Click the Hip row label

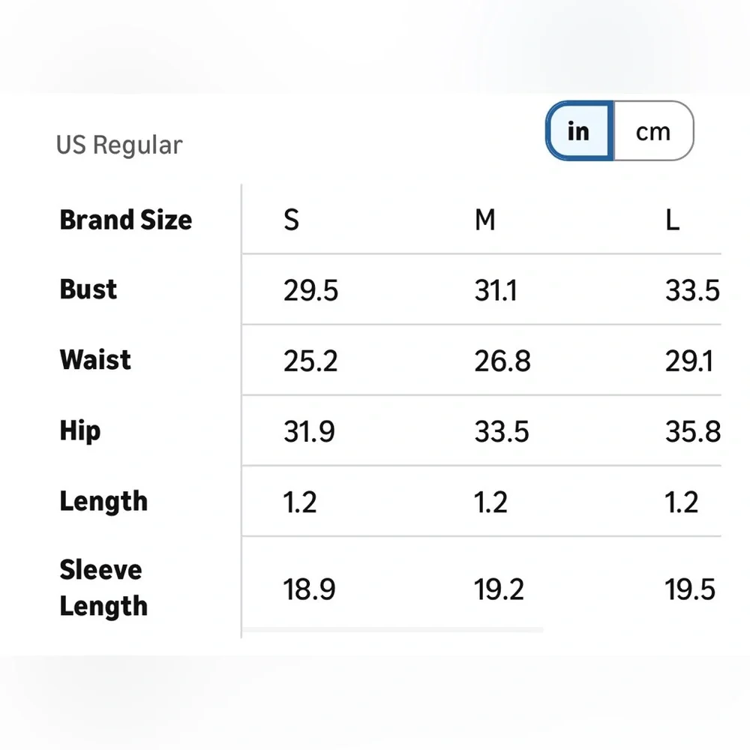pyautogui.click(x=80, y=430)
